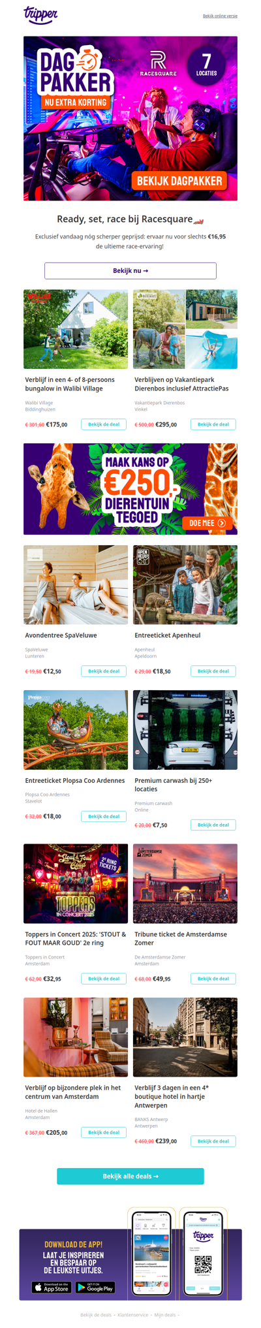View the Hotel de Hallen Amsterdam deal
This screenshot has height=1328, width=261.
(x=104, y=1132)
